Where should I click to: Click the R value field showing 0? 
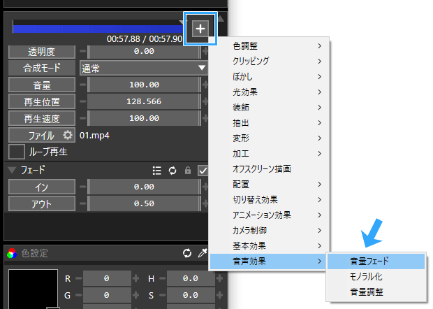click(x=107, y=278)
